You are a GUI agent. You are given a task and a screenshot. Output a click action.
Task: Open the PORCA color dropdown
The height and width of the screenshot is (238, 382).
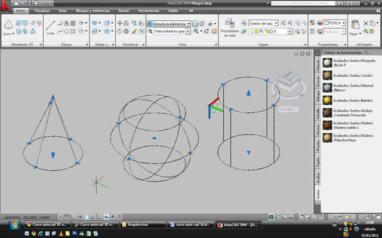(x=334, y=23)
